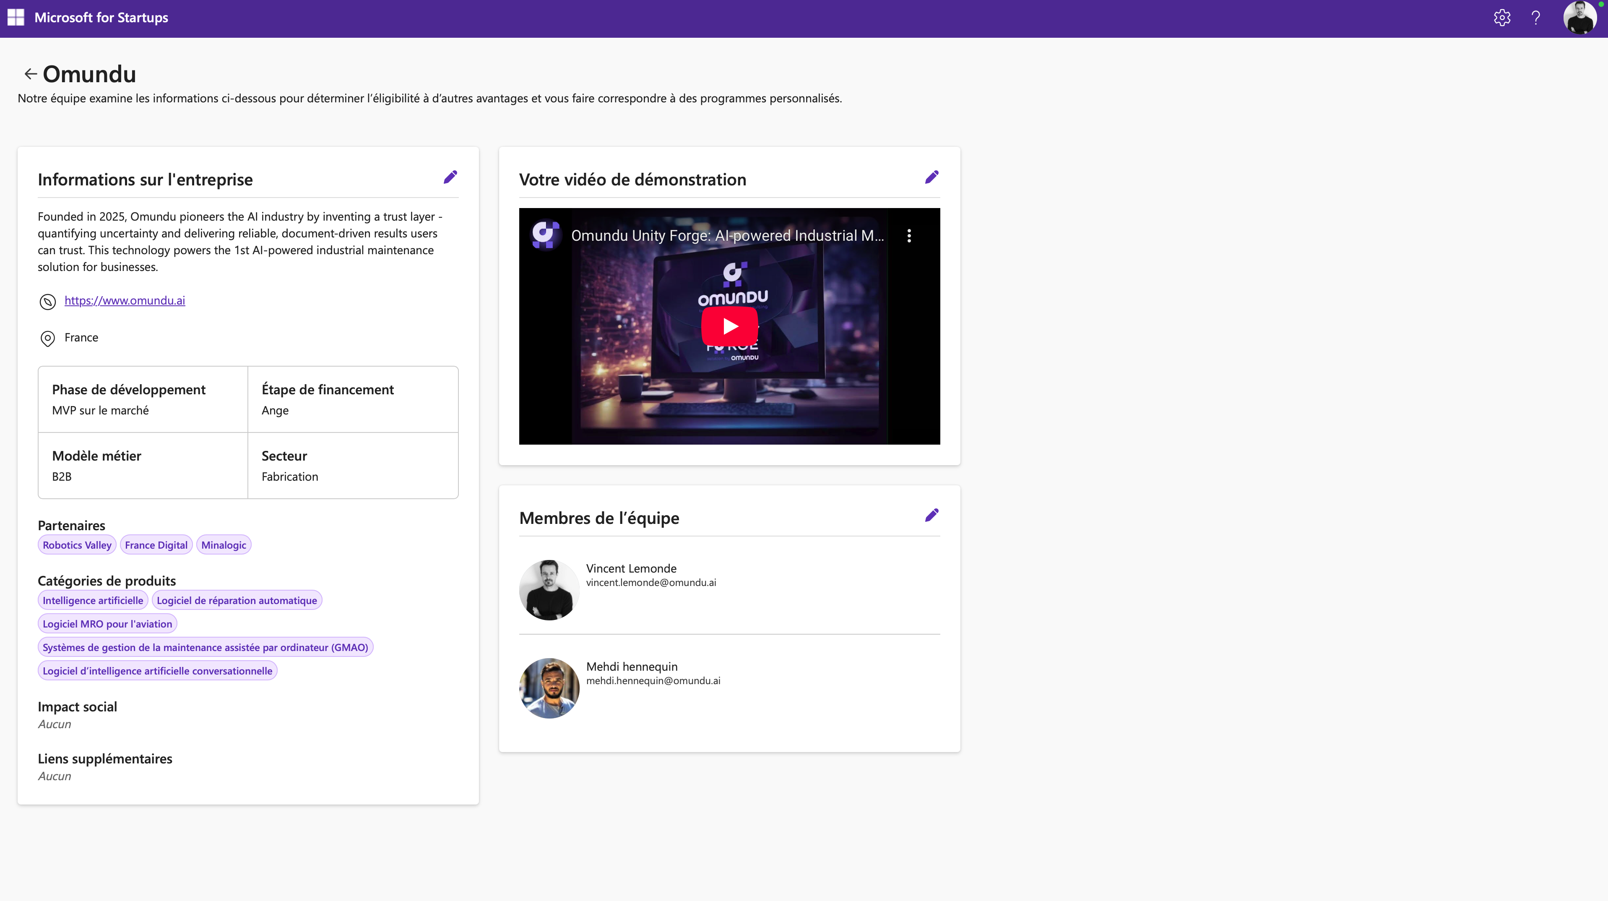
Task: Click the Secteur label
Action: [284, 456]
